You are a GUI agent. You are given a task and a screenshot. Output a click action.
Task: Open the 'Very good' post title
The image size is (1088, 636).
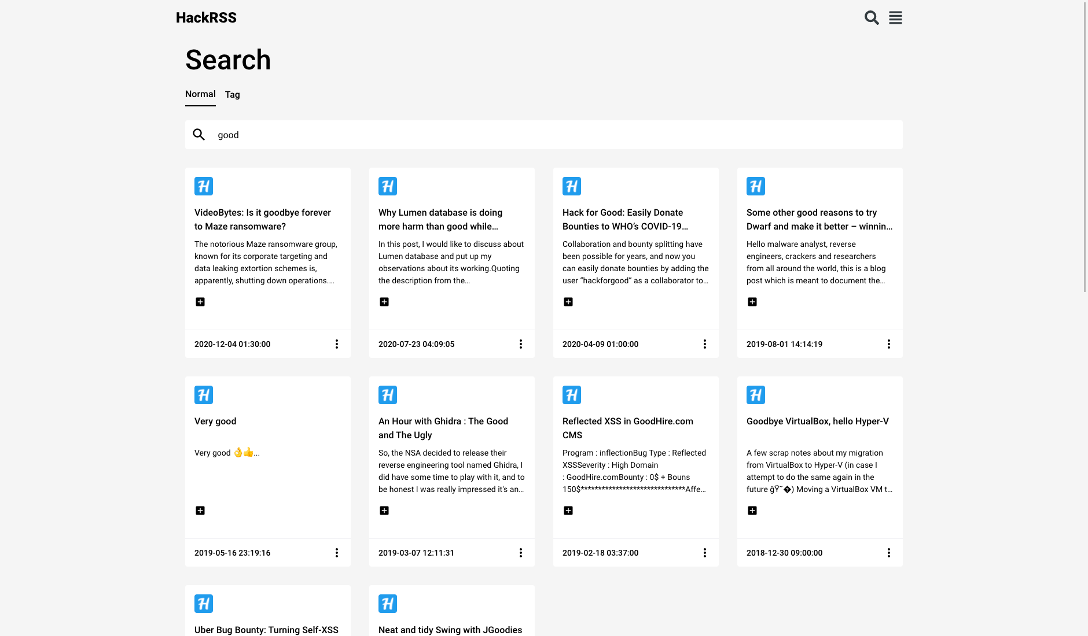pyautogui.click(x=215, y=421)
